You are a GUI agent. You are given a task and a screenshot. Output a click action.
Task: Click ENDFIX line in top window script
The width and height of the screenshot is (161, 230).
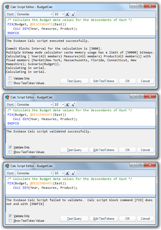13,33
